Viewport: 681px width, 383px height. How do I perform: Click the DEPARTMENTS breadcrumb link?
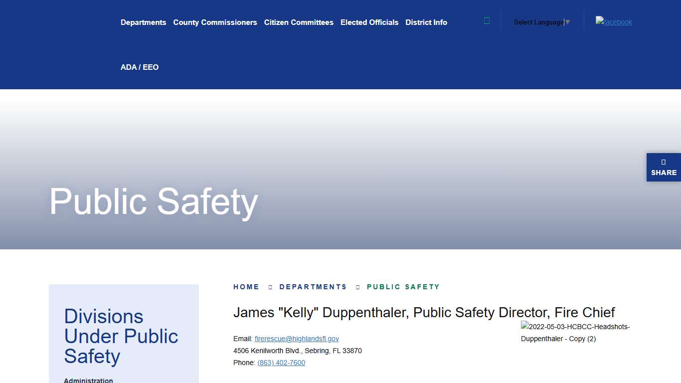click(313, 287)
